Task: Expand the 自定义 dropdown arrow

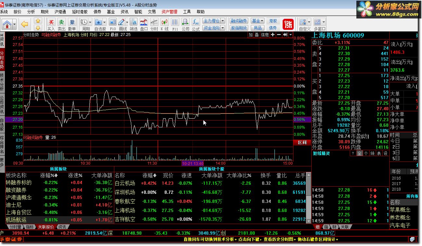Action: 309,22
